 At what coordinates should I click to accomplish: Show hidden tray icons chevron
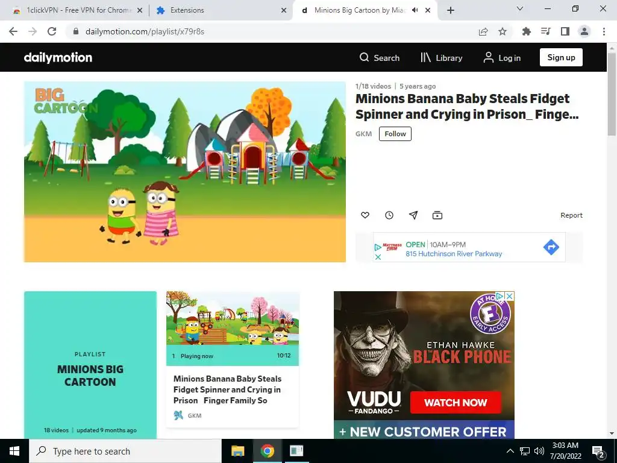tap(510, 451)
